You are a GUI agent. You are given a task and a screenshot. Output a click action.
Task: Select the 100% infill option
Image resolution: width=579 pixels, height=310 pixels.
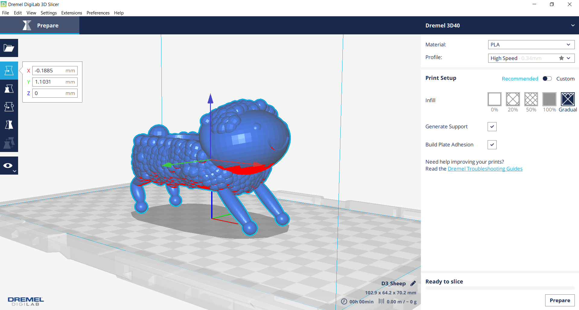(x=549, y=99)
